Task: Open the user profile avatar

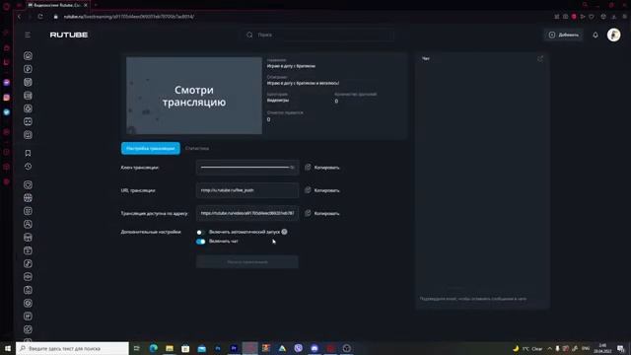Action: tap(613, 35)
